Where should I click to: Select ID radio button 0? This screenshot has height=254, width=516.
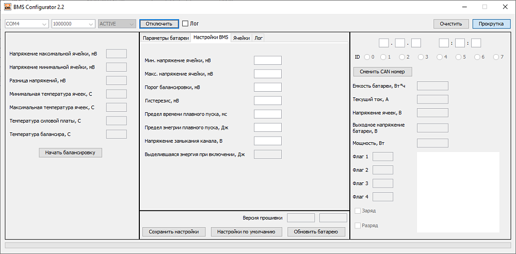tap(367, 57)
